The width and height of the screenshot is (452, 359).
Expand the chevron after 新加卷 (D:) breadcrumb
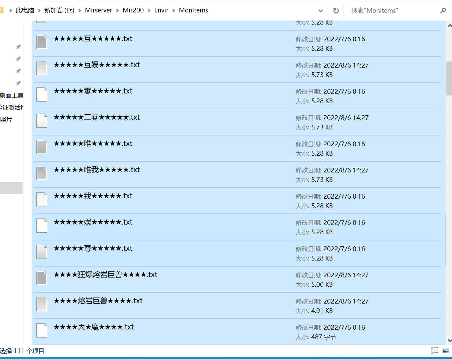point(80,11)
